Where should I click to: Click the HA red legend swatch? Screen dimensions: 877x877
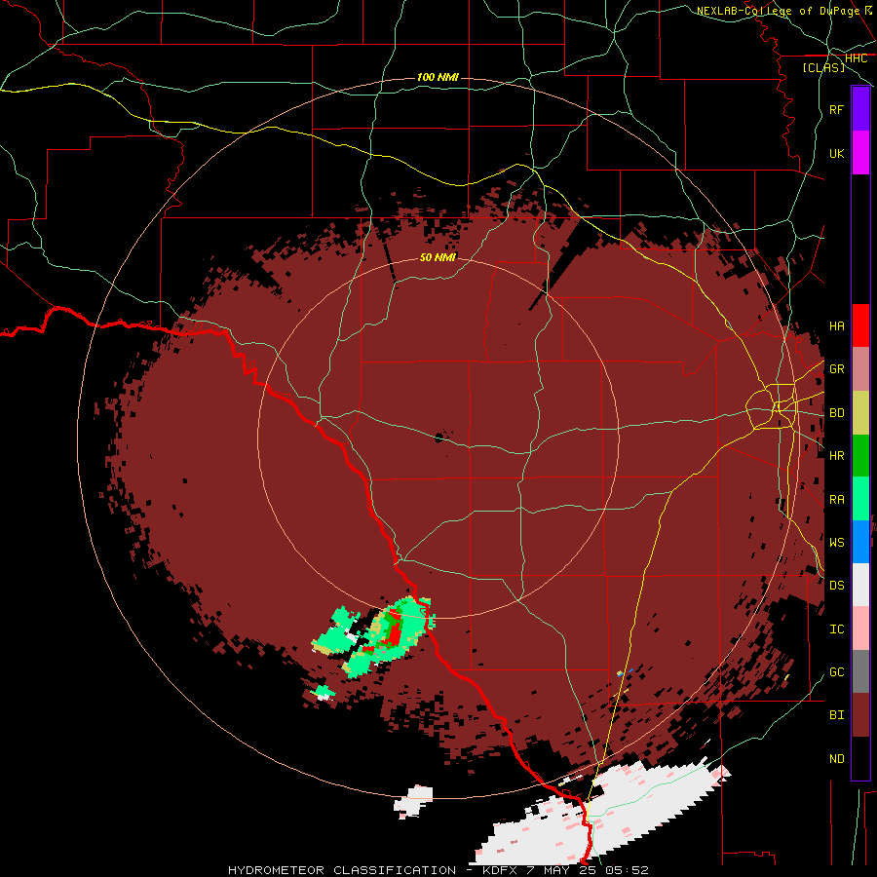860,325
